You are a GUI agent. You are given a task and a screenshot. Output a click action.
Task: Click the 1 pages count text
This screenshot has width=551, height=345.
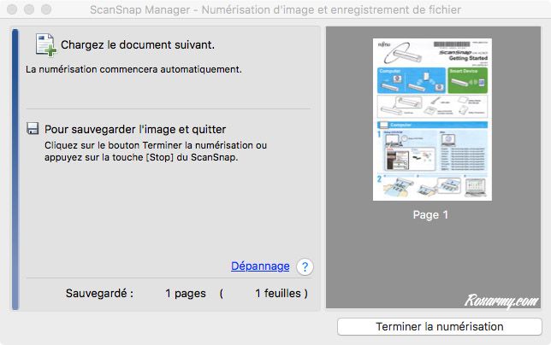(x=185, y=294)
